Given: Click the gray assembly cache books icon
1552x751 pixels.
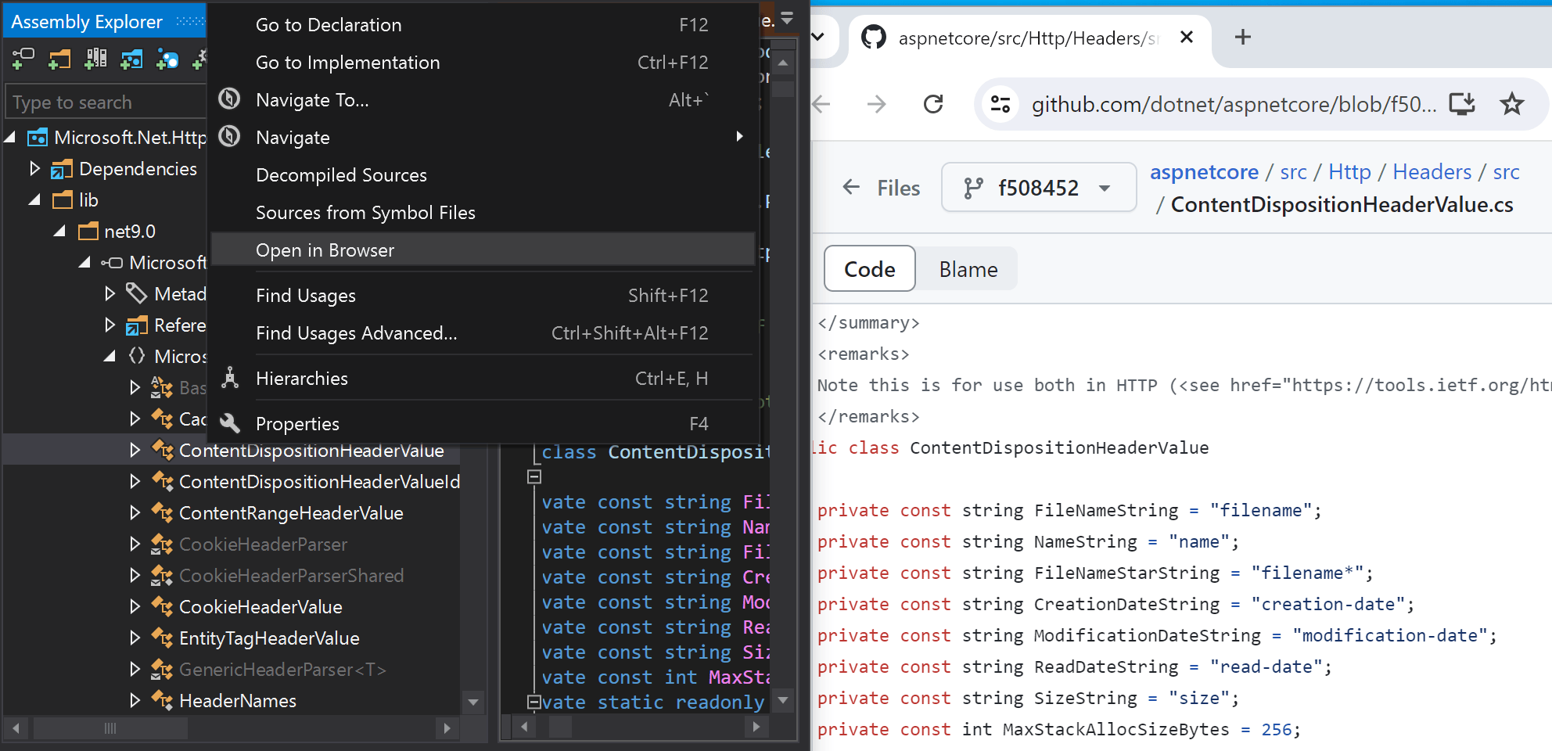Looking at the screenshot, I should pyautogui.click(x=95, y=59).
